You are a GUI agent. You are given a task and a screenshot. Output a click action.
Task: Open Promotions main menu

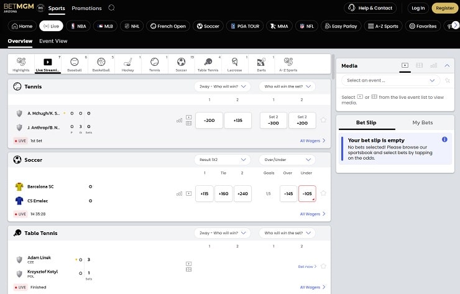click(86, 8)
